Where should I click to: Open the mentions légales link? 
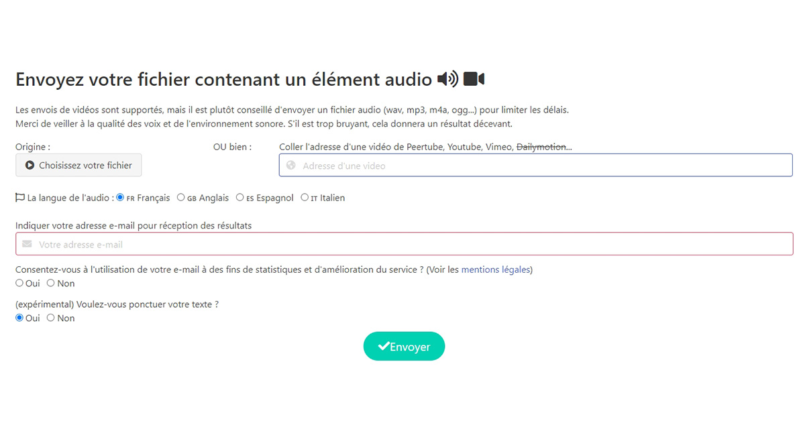495,269
